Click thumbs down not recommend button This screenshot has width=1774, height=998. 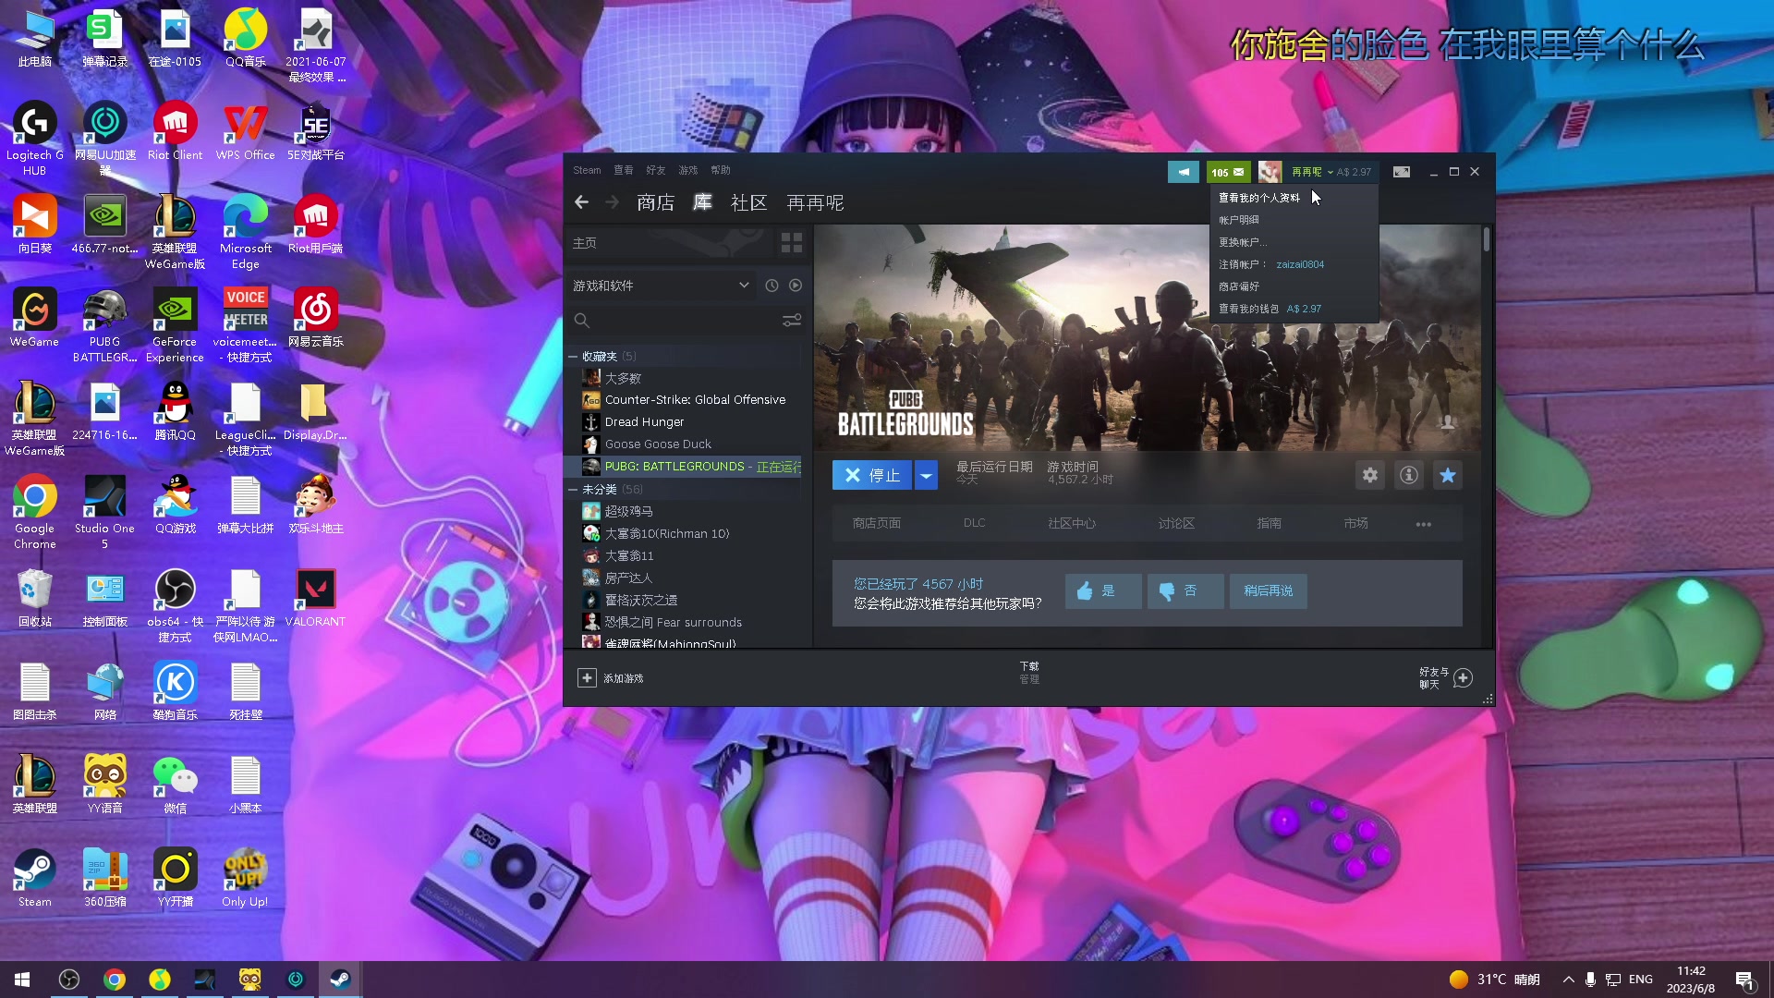pos(1185,591)
